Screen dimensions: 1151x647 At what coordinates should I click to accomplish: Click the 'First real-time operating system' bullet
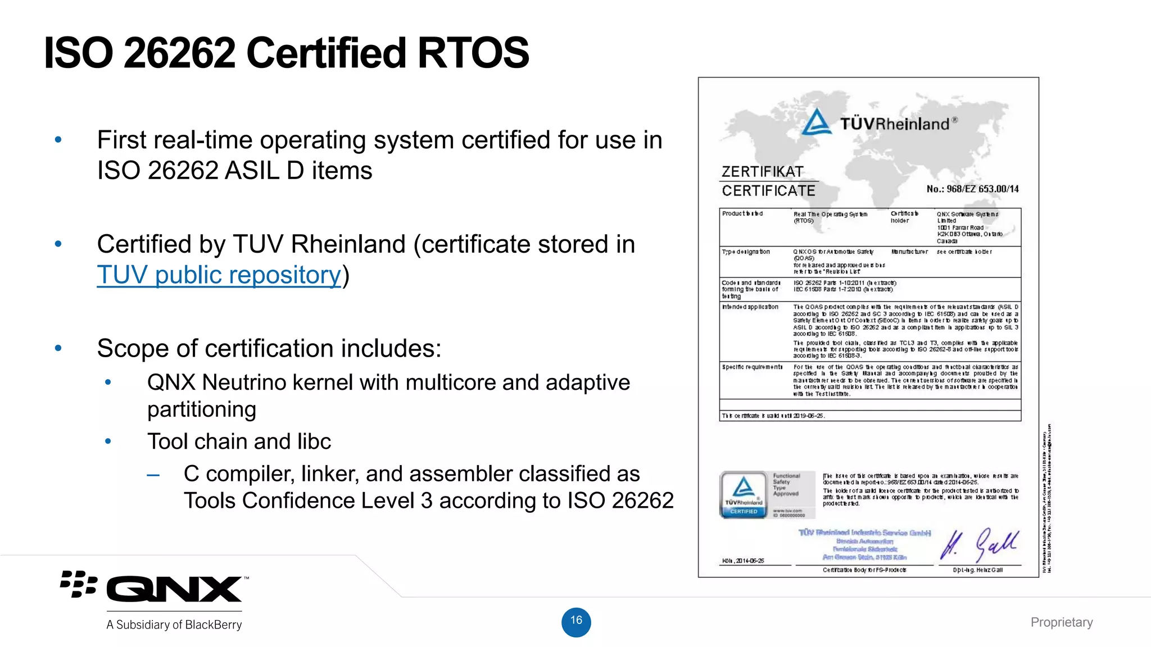[380, 155]
